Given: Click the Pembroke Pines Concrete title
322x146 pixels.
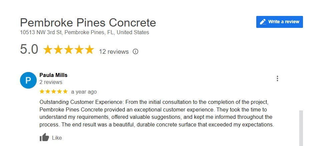Looking at the screenshot, I should 88,23.
